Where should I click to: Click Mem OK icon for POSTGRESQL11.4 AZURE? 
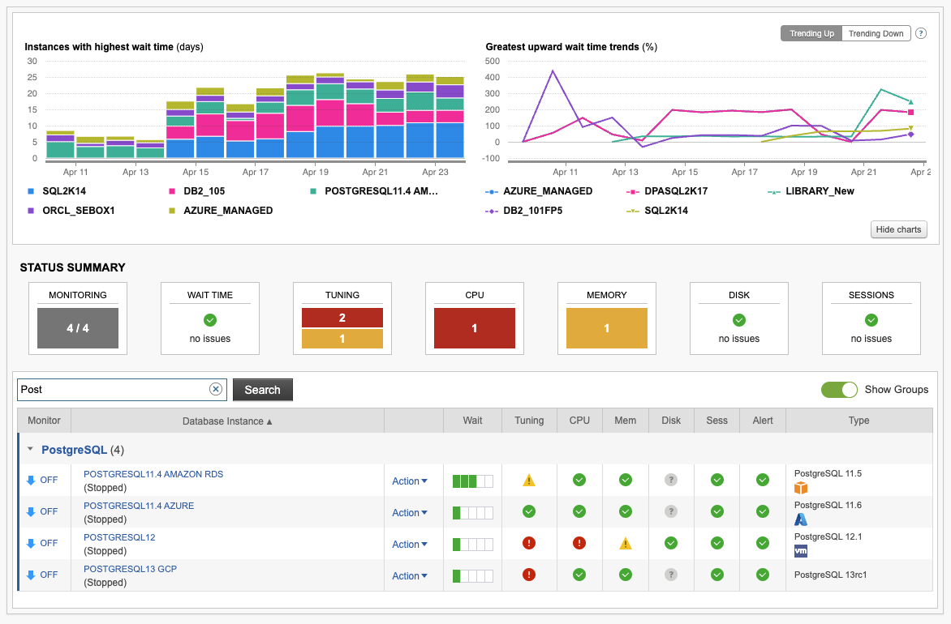point(626,511)
